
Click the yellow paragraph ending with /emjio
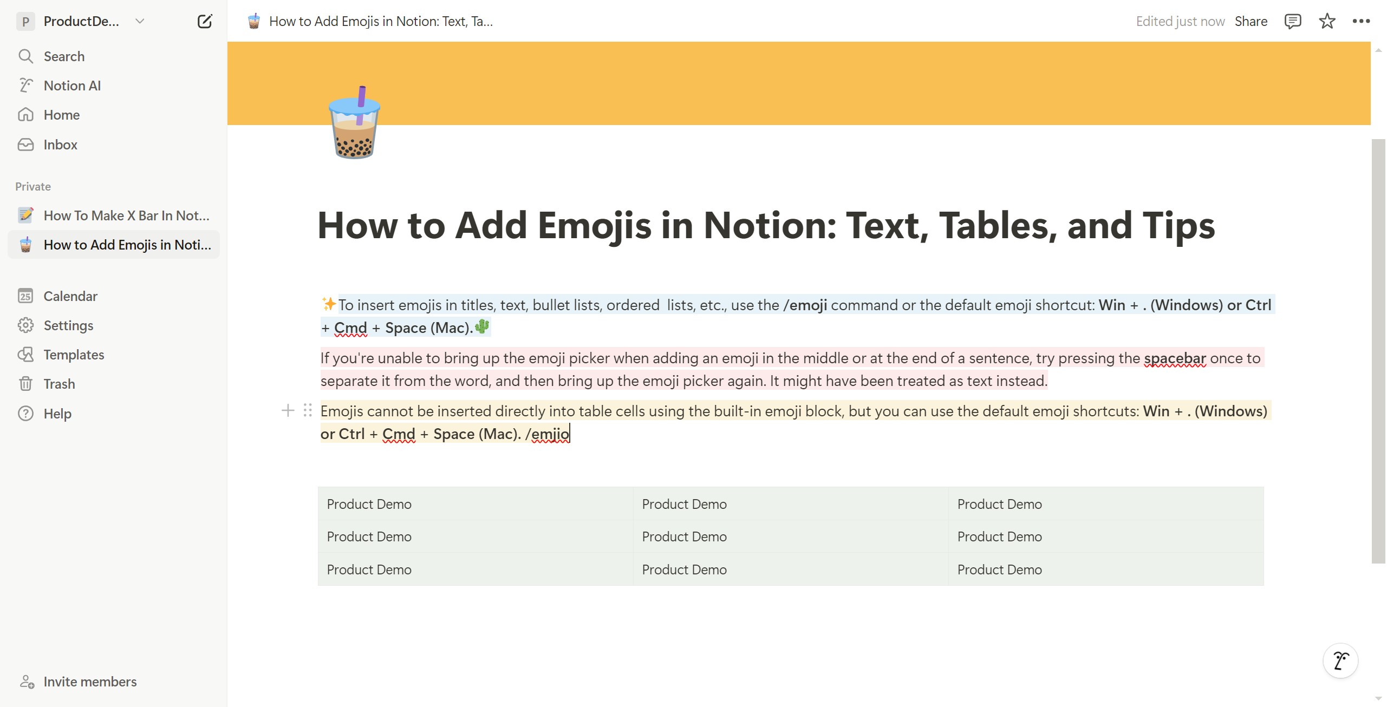795,422
